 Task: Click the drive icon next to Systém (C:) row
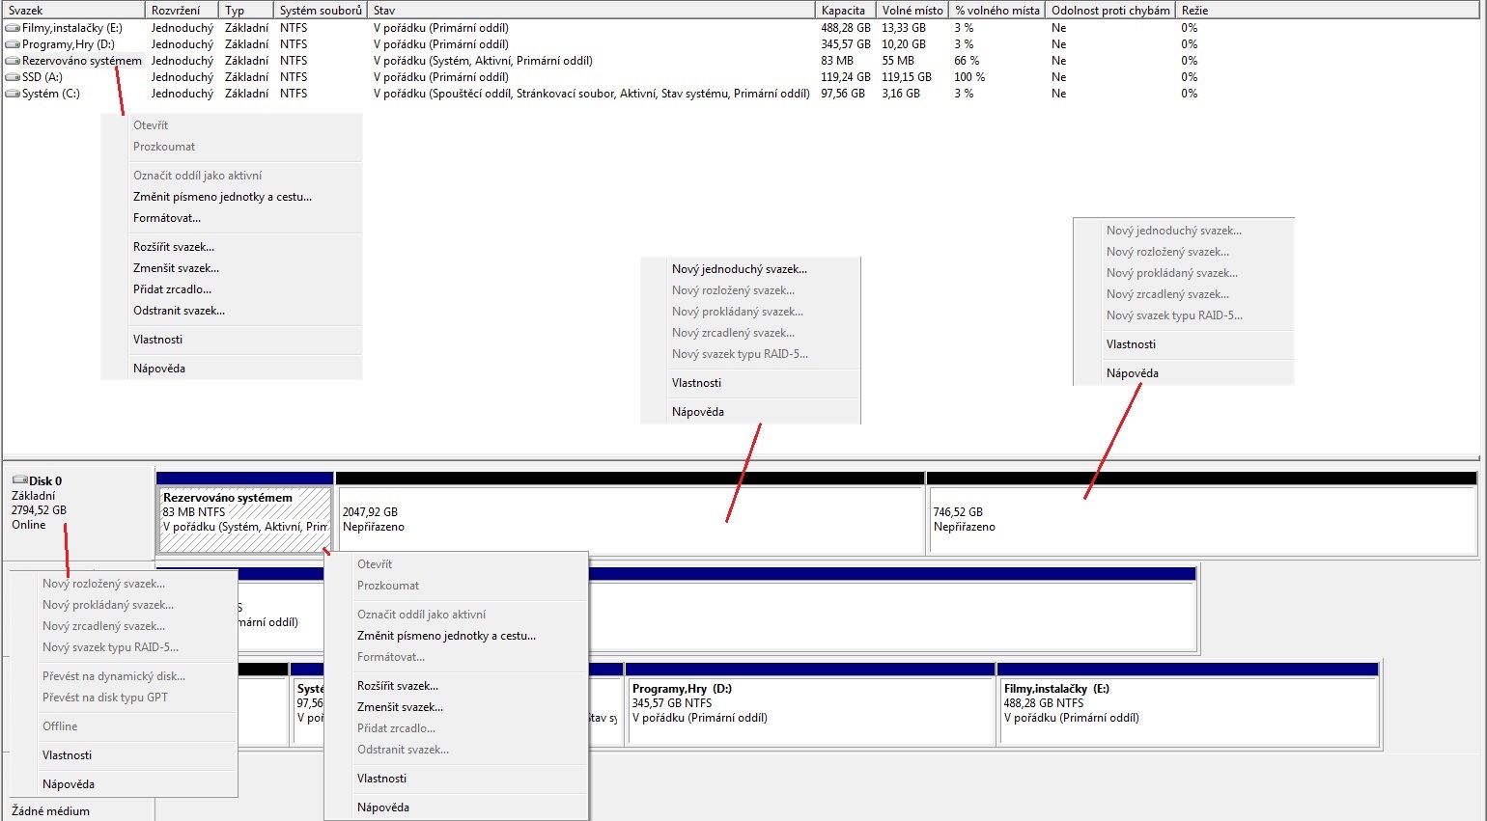click(x=13, y=94)
